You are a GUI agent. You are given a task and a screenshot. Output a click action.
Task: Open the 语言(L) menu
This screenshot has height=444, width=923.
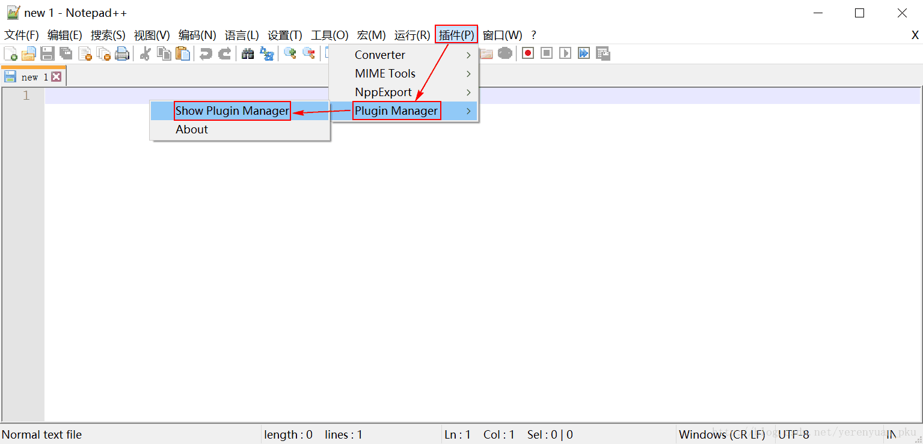click(x=242, y=35)
